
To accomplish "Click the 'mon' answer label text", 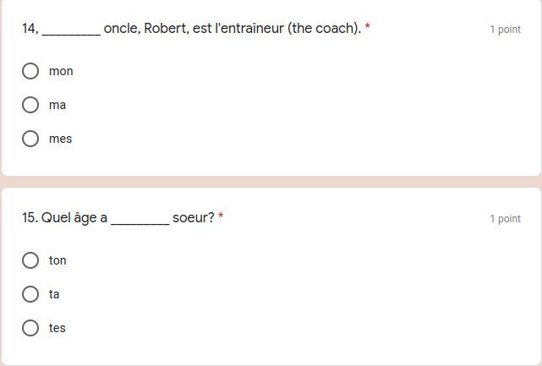I will tap(61, 71).
